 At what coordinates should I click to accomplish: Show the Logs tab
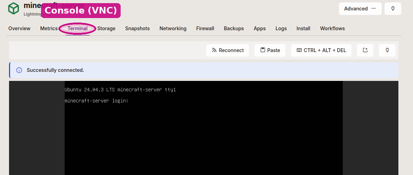pos(281,28)
